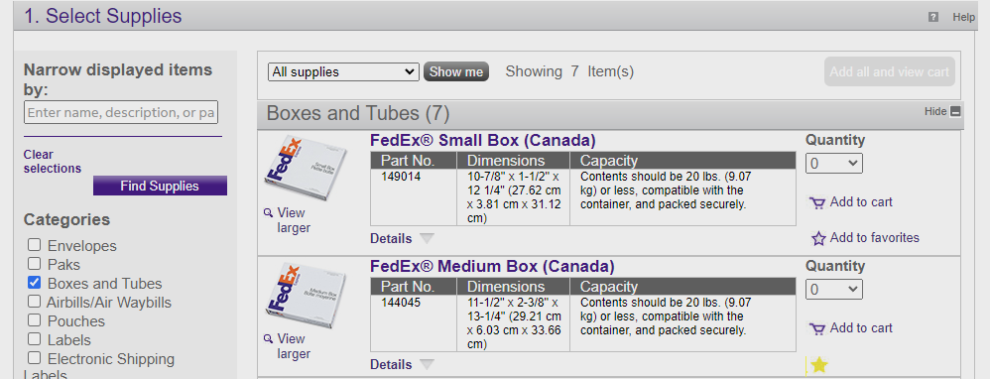This screenshot has width=990, height=379.
Task: Open the All supplies dropdown
Action: (343, 72)
